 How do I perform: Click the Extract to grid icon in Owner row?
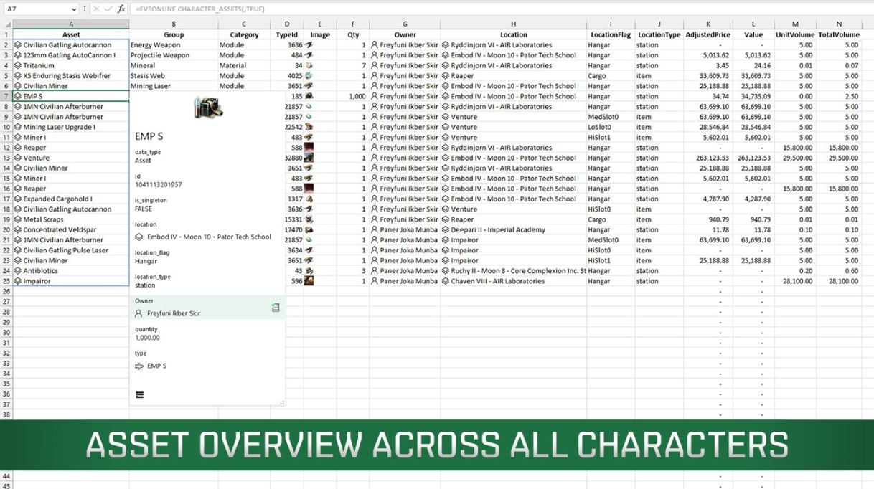point(276,308)
